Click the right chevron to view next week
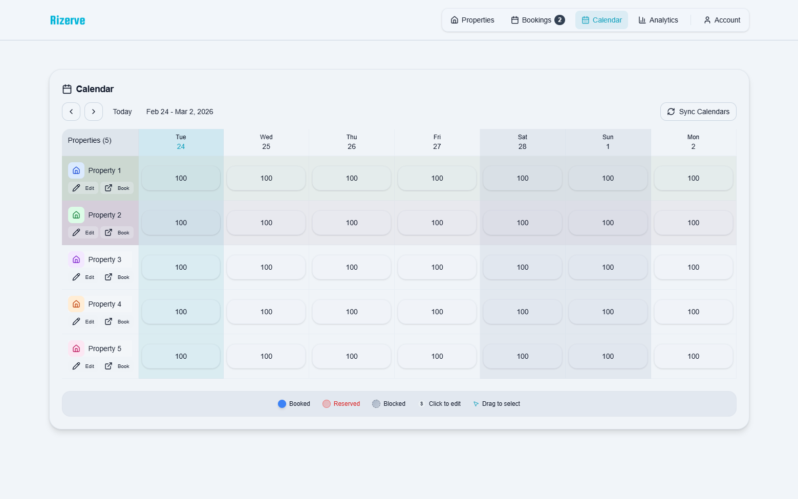Viewport: 798px width, 499px height. [93, 112]
